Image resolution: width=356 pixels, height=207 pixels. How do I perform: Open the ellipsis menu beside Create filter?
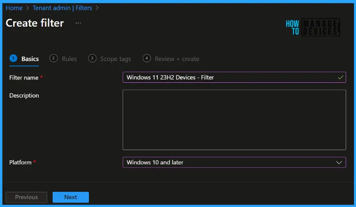tap(78, 23)
